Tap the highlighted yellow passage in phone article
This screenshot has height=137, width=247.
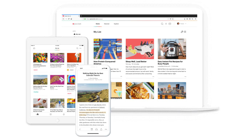pos(93,112)
